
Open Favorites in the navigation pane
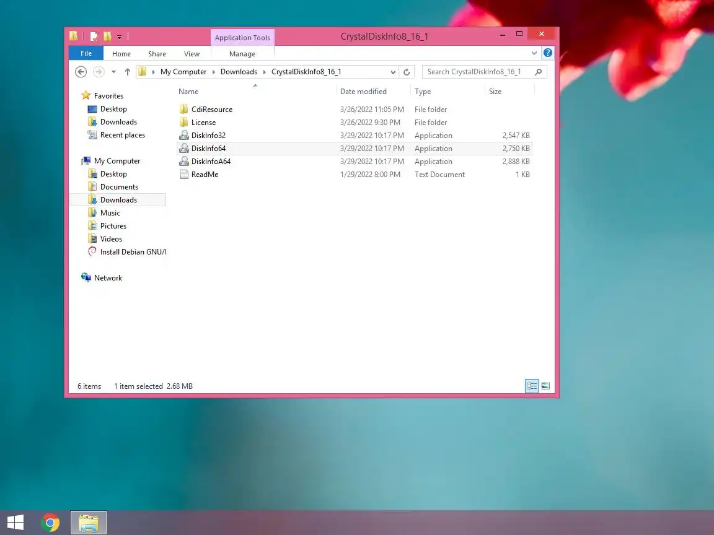coord(108,96)
